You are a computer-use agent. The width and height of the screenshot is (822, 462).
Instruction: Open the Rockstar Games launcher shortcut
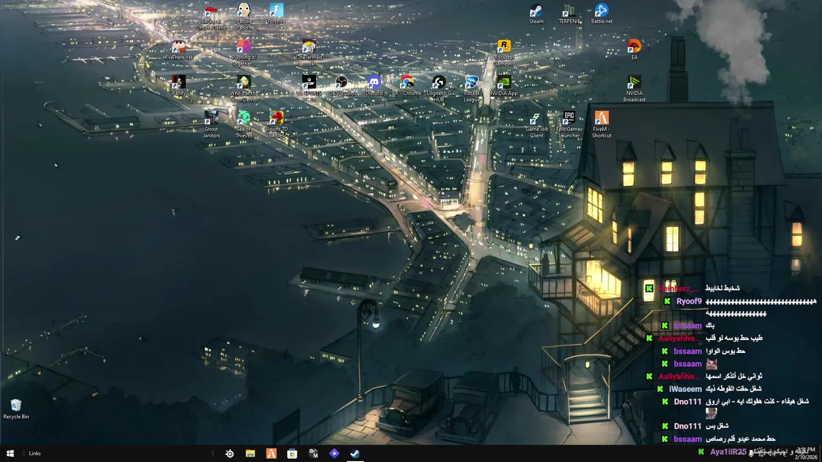[x=504, y=53]
